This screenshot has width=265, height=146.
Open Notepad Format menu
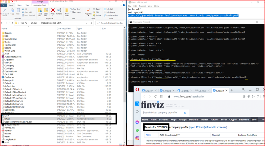pos(142,6)
